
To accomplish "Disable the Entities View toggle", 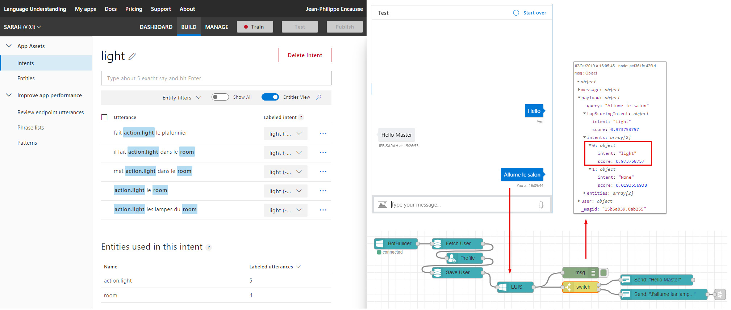I will [270, 97].
